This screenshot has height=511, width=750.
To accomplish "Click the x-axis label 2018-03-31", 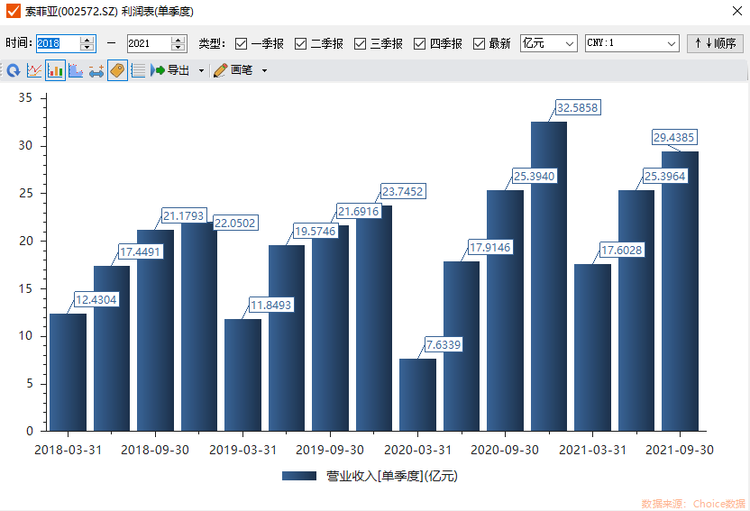I will point(68,450).
